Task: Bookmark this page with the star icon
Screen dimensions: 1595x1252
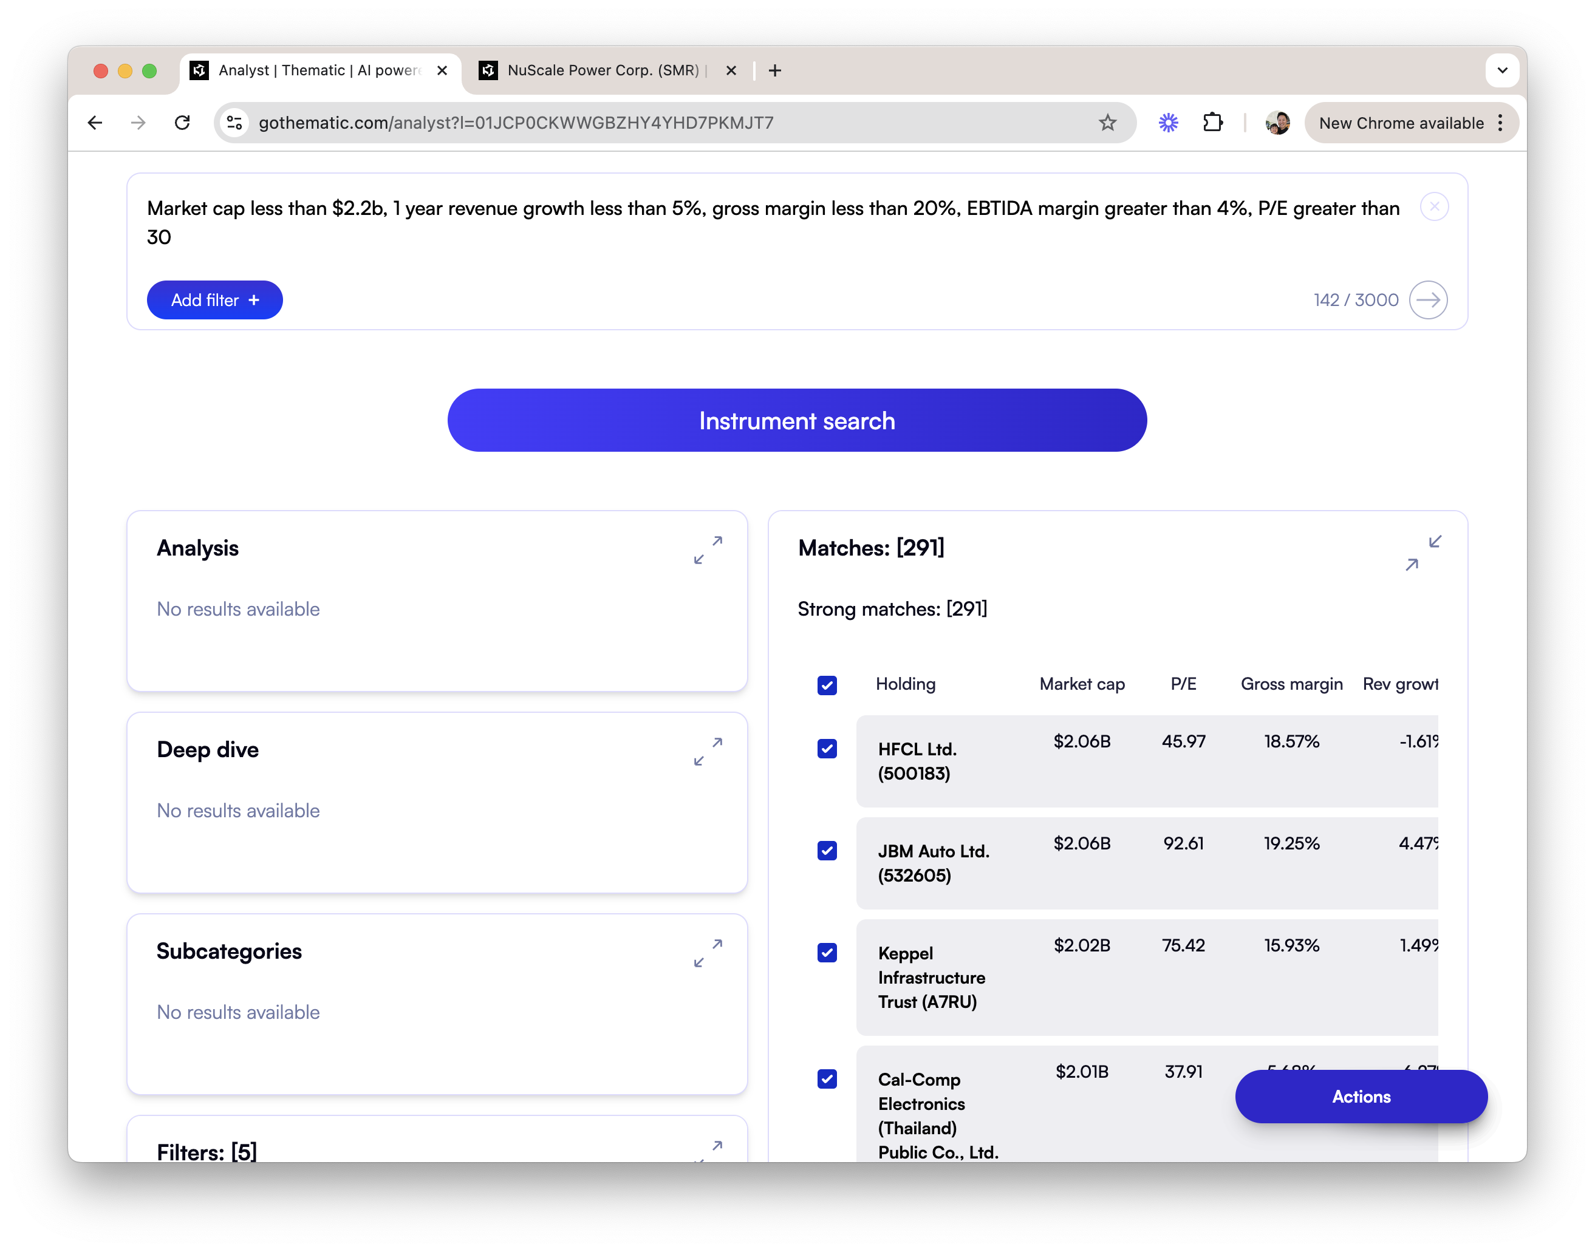Action: [1107, 123]
